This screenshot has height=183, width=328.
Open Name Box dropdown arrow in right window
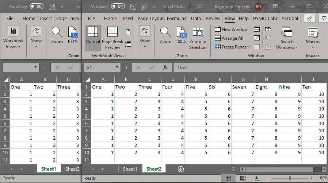click(117, 67)
